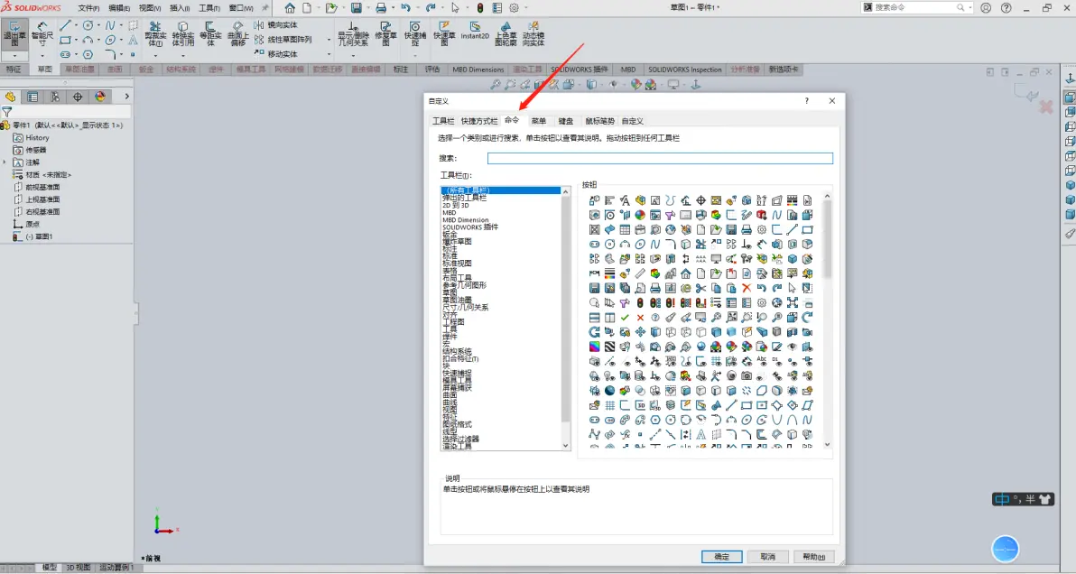Click the scissors Cut icon in the button grid
The height and width of the screenshot is (574, 1076).
click(700, 288)
